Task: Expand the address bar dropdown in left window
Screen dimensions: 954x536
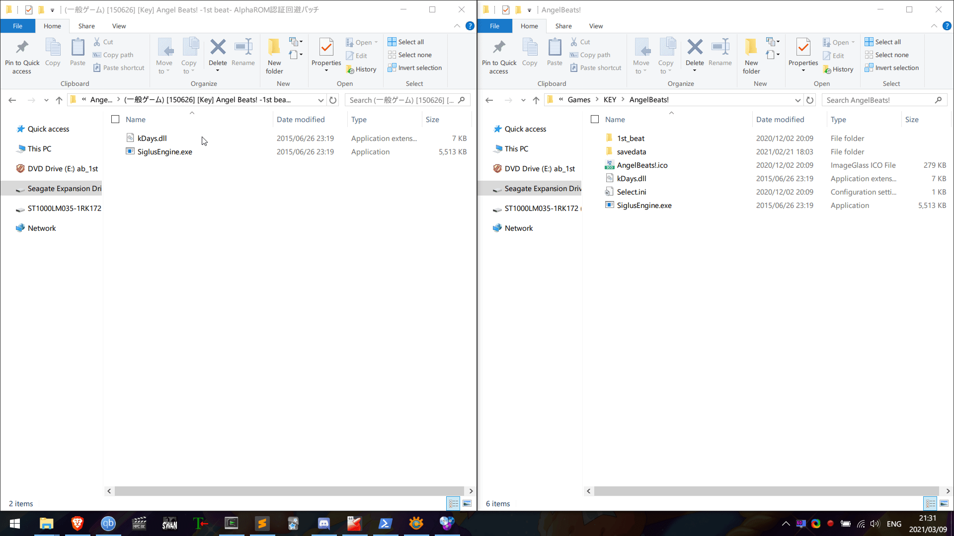Action: 321,100
